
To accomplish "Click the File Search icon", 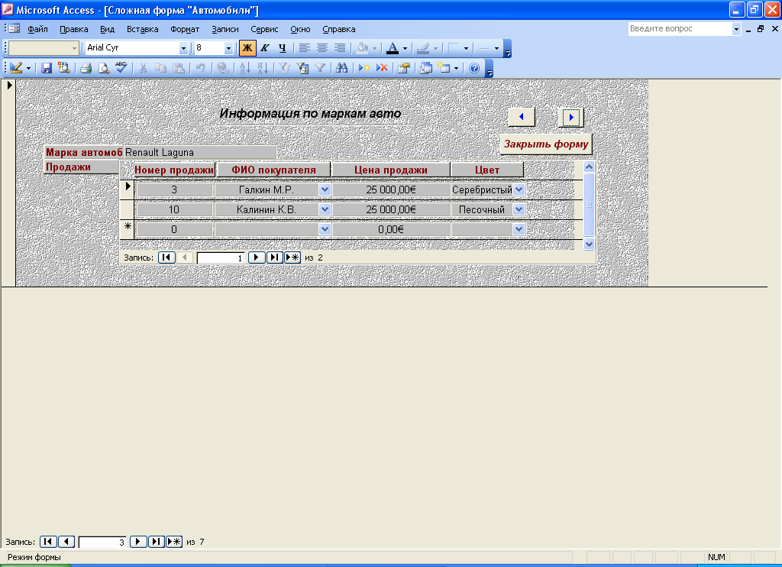I will (x=64, y=68).
